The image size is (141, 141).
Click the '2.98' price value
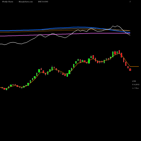[x=134, y=81]
